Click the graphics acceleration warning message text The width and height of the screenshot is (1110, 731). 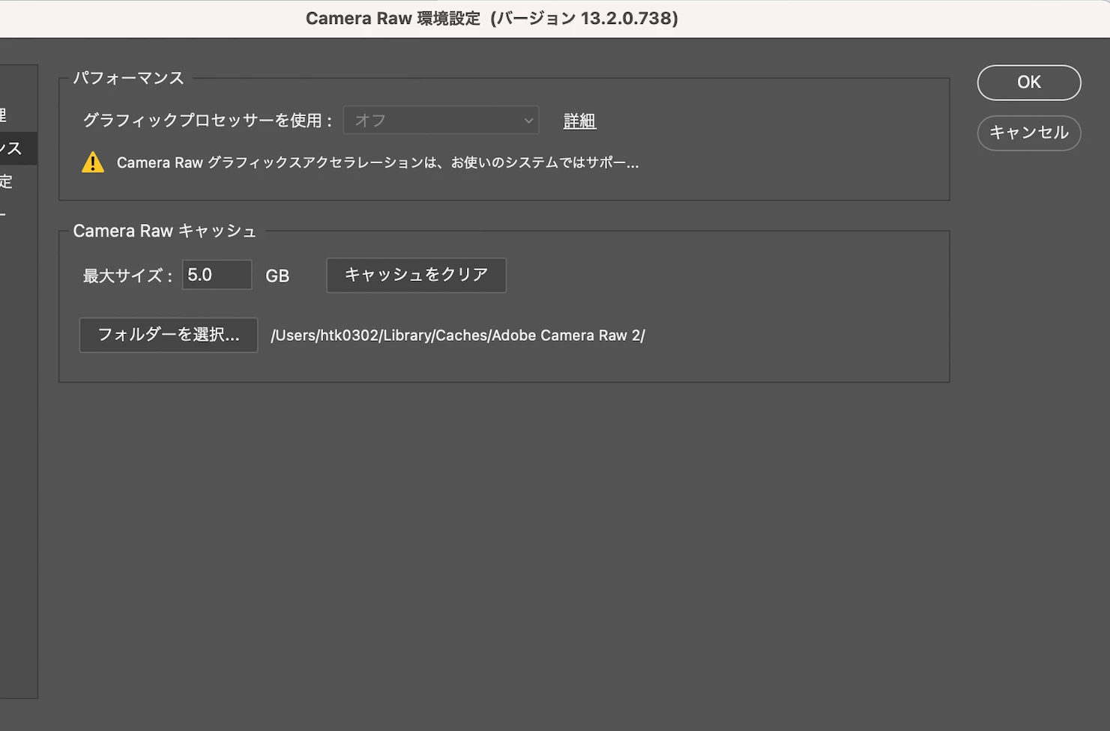click(x=378, y=163)
